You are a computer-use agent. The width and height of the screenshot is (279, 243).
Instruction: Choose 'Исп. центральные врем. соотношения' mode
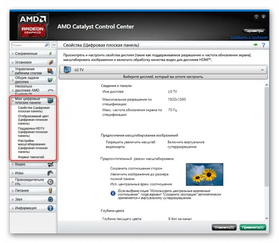pyautogui.click(x=141, y=184)
